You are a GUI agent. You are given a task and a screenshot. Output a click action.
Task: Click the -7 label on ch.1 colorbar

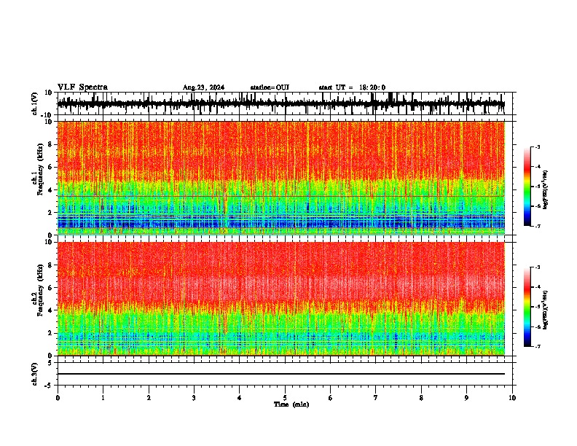(537, 226)
